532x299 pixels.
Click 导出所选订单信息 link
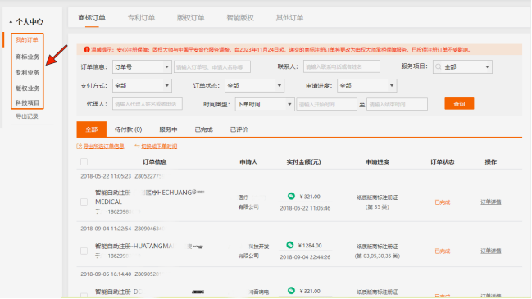tap(103, 146)
